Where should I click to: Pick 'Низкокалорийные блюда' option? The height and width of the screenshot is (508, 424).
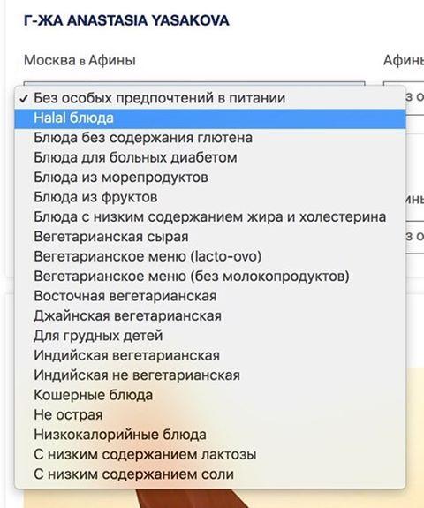[x=210, y=435]
